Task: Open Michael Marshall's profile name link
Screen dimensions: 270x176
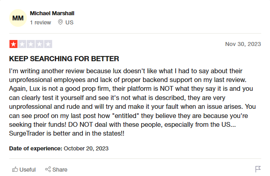Action: (x=52, y=13)
